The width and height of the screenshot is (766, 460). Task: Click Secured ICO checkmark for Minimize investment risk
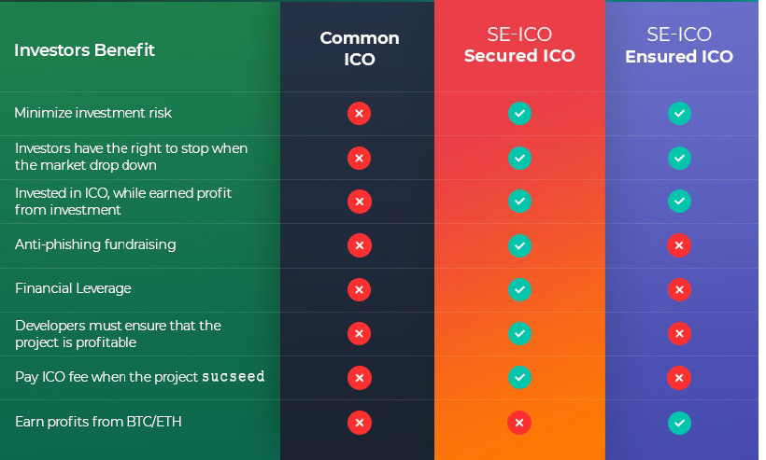[x=519, y=113]
